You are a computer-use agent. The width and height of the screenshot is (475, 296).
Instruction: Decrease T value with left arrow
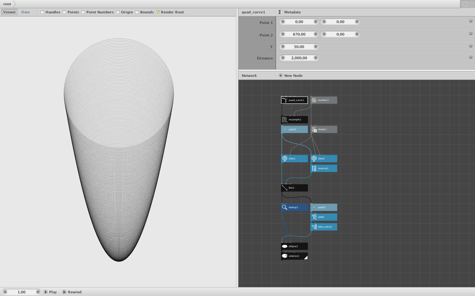(x=283, y=46)
